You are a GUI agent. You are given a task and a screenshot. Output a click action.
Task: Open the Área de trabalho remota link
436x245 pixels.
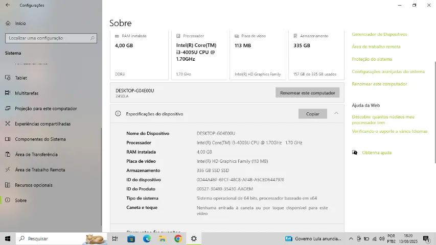376,46
